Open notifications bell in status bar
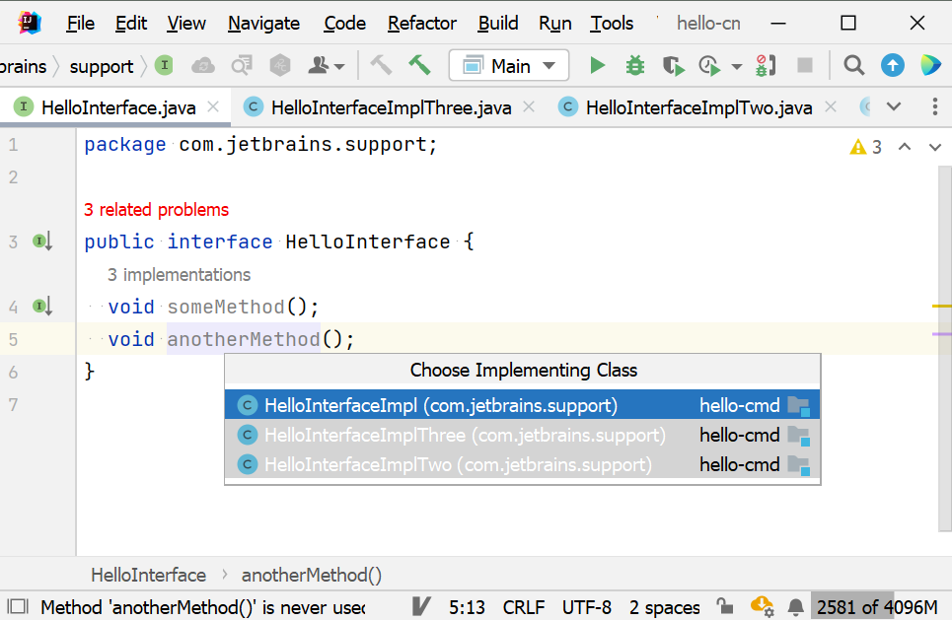The height and width of the screenshot is (620, 952). point(796,606)
